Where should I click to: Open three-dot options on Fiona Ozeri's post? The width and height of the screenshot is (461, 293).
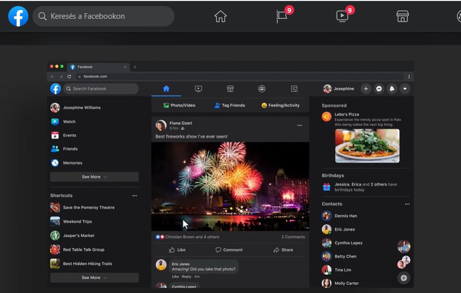point(299,125)
